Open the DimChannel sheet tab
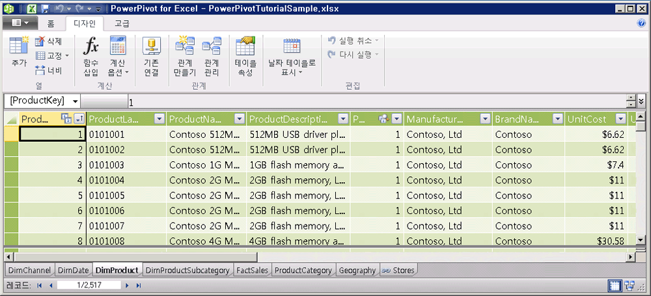This screenshot has width=651, height=296. point(29,270)
